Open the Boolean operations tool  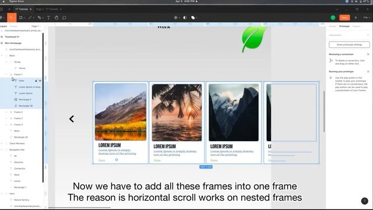point(193,17)
